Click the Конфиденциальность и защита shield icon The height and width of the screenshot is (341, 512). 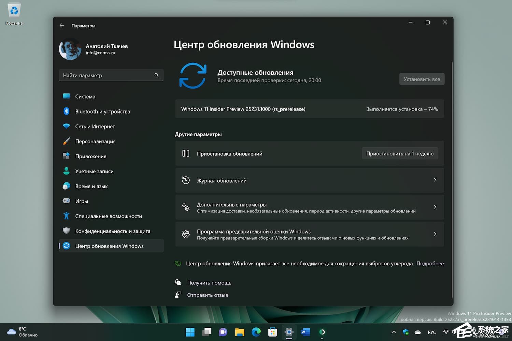67,231
